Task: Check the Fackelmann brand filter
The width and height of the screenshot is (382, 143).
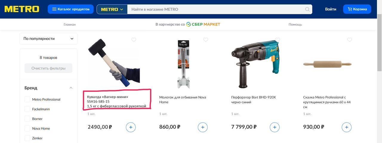Action: click(x=27, y=109)
